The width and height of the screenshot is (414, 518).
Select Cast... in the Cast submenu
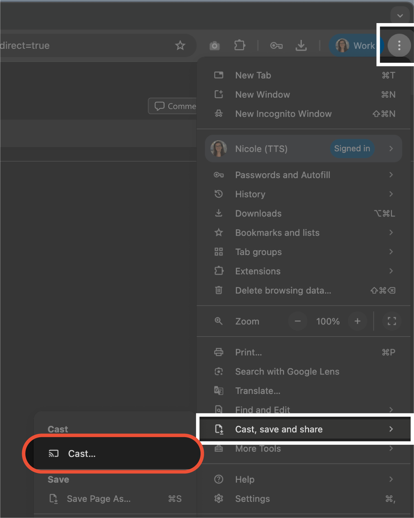[113, 454]
